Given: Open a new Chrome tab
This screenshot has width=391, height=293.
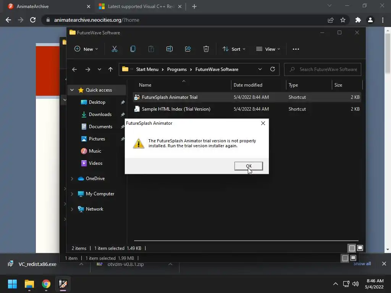Looking at the screenshot, I should 194,6.
